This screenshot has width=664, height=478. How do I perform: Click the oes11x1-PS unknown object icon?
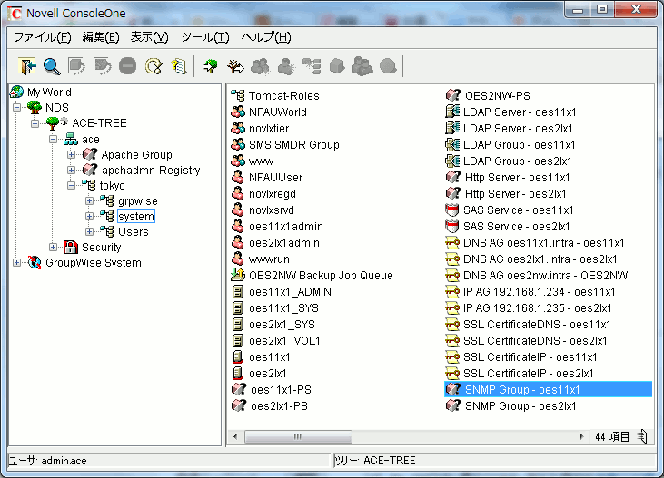tap(239, 390)
